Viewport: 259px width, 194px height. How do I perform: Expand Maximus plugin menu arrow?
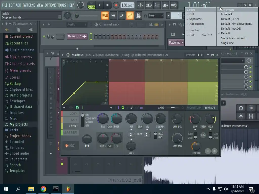63,55
